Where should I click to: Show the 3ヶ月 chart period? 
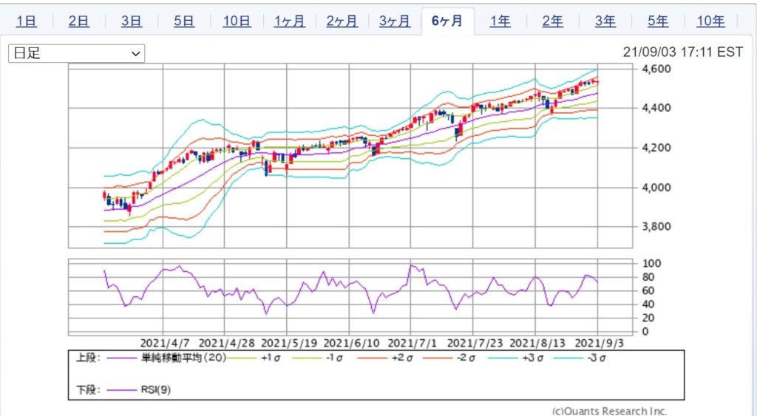point(395,21)
